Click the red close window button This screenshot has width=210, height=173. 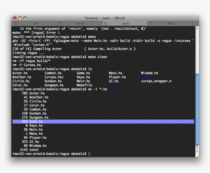(15, 18)
